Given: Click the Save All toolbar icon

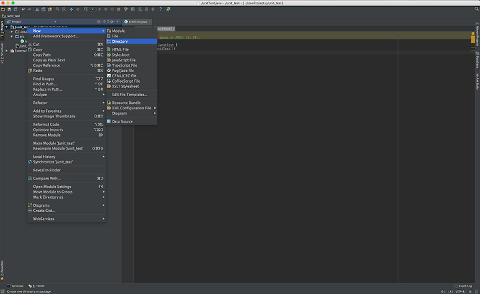Looking at the screenshot, I should coord(9,9).
